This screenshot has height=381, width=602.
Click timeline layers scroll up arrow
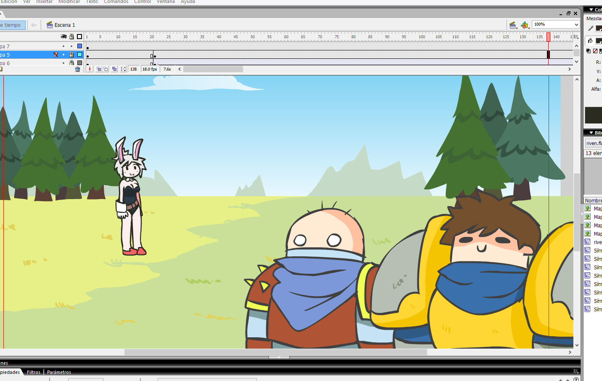pyautogui.click(x=577, y=46)
